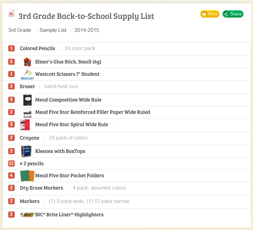This screenshot has width=253, height=230.
Task: Click the green and orange pocket folders image
Action: click(27, 175)
